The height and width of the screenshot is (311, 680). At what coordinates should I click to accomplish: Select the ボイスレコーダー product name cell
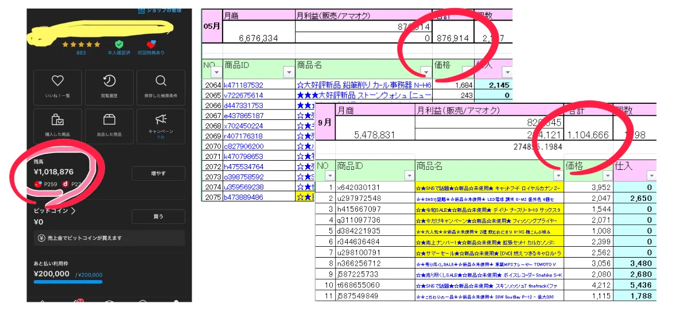(x=489, y=275)
